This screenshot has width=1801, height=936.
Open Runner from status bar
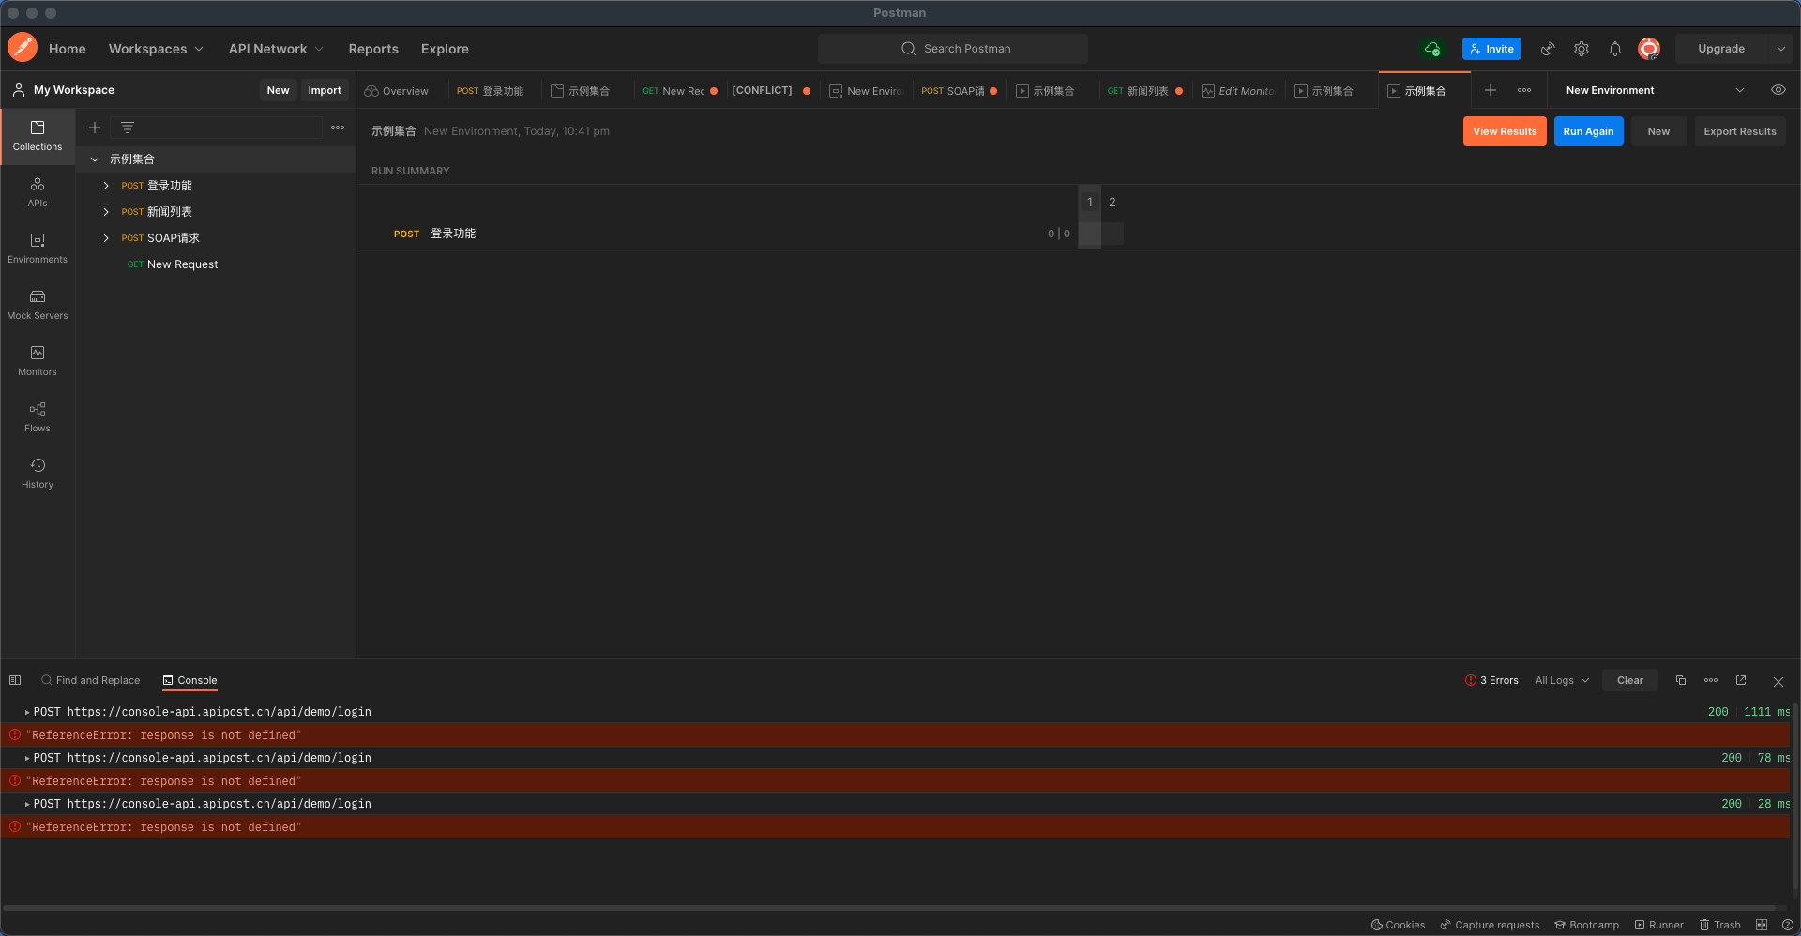[1658, 925]
